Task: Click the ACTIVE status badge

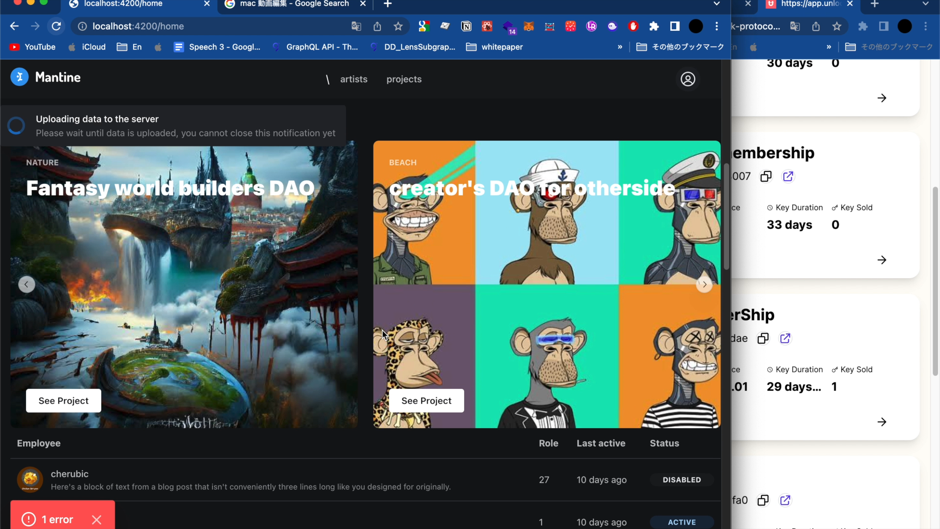Action: [681, 523]
